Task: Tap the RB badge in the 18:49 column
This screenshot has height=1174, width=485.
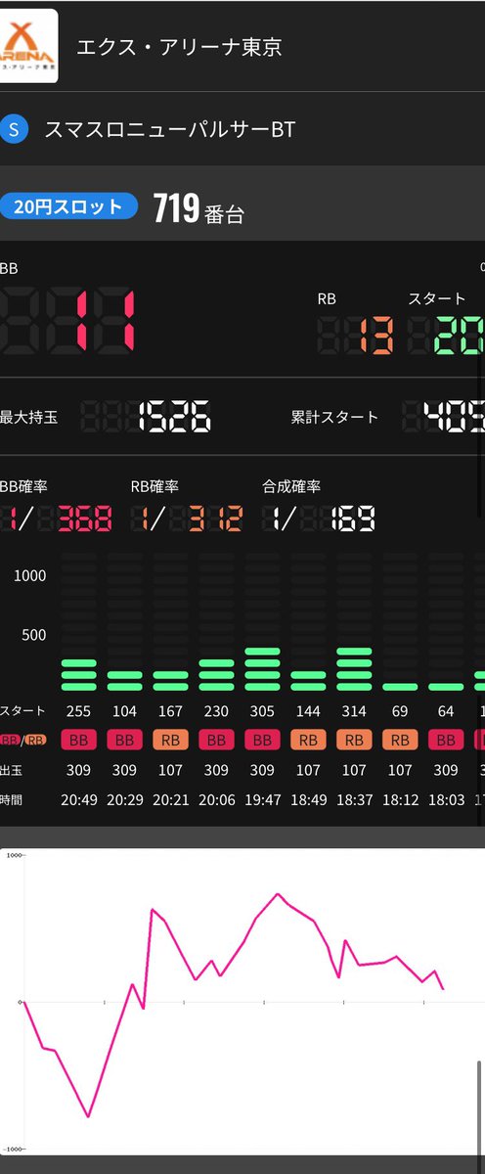Action: coord(308,741)
